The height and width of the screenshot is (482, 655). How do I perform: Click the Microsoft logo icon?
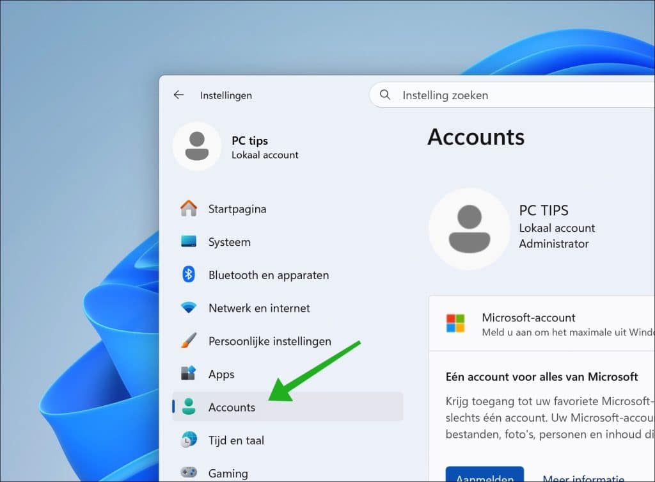coord(455,323)
